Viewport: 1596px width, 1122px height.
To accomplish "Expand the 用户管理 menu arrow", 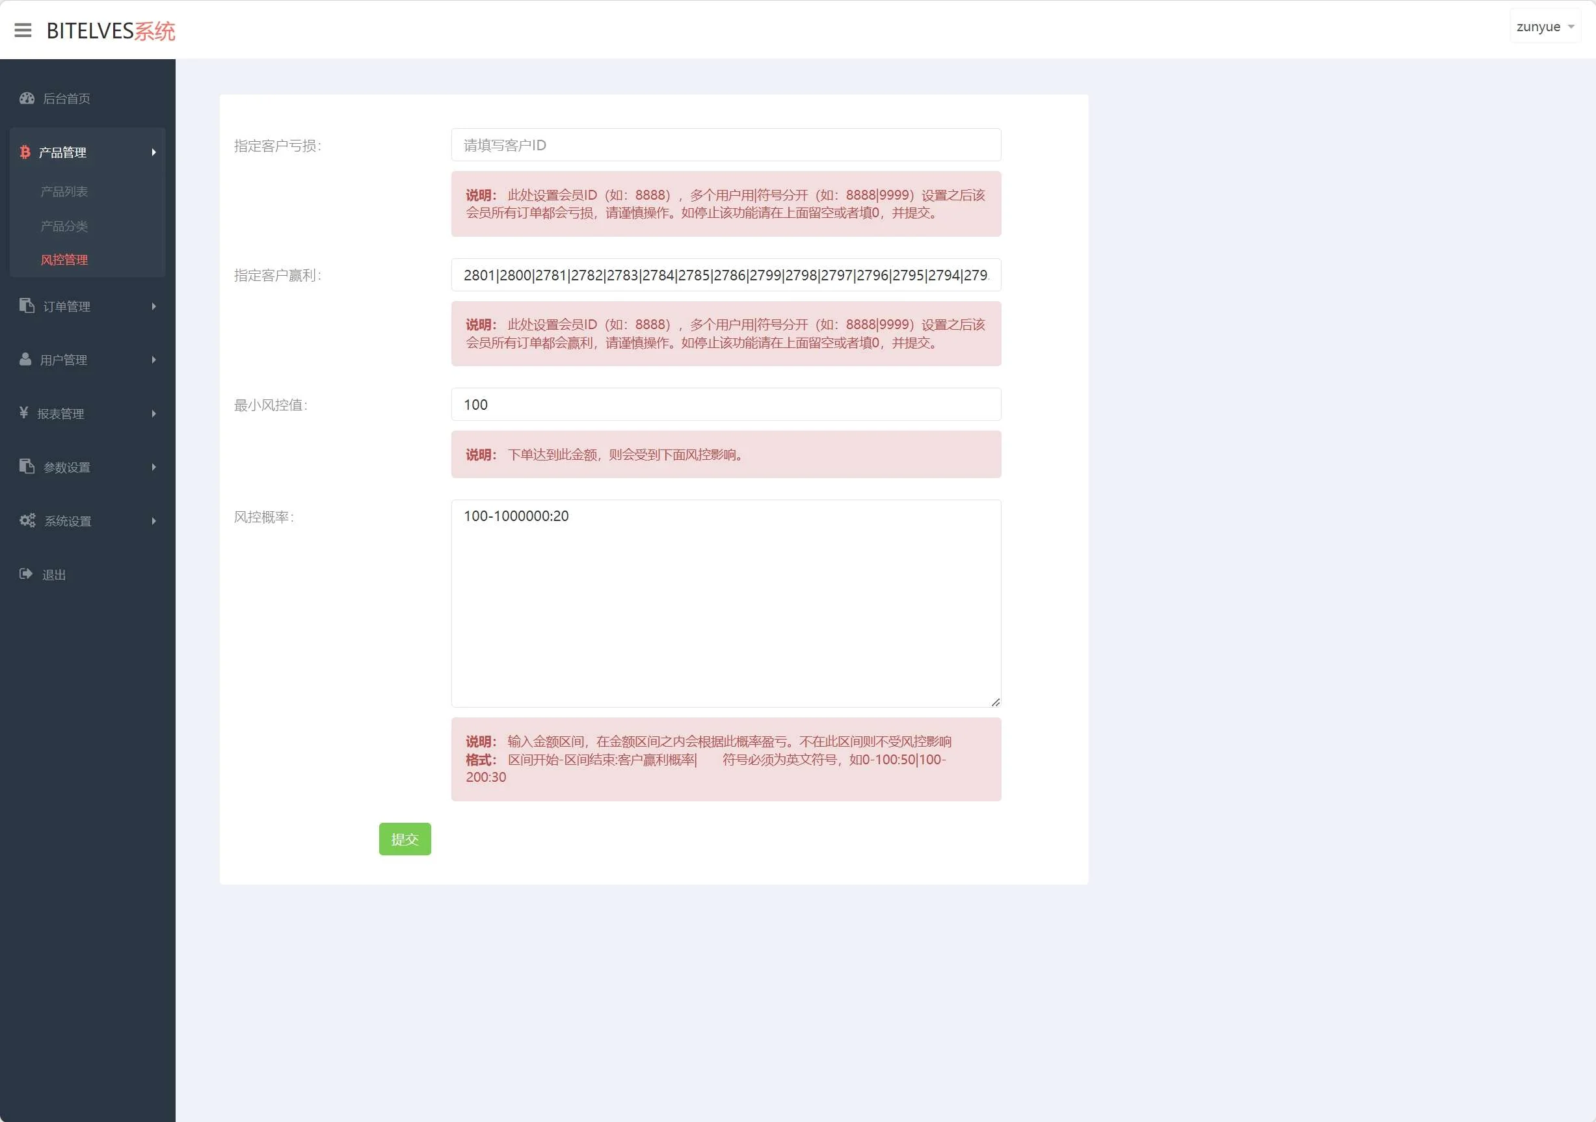I will (153, 360).
